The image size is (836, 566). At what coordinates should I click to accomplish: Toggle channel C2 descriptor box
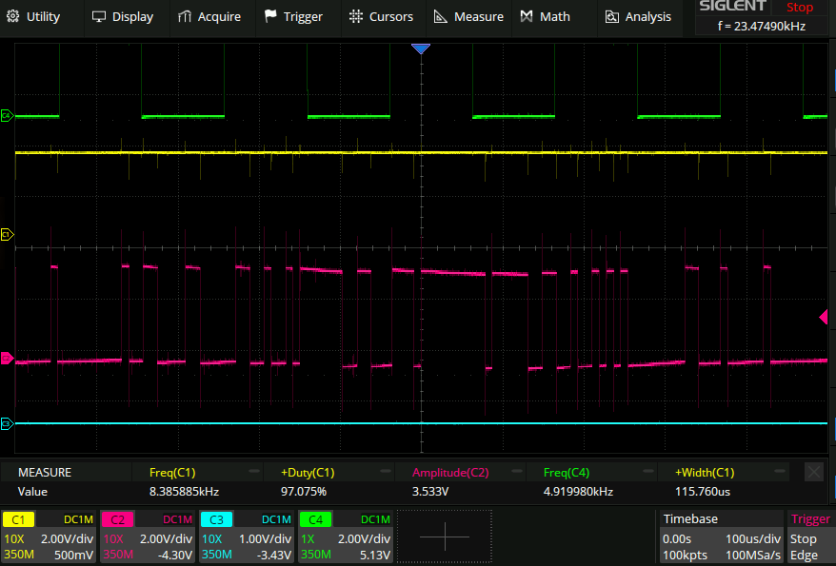coord(148,537)
